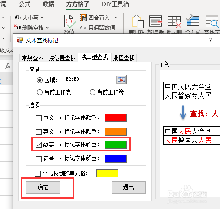The image size is (220, 209).
Task: Enable the 符号 checkbox
Action: click(x=39, y=159)
